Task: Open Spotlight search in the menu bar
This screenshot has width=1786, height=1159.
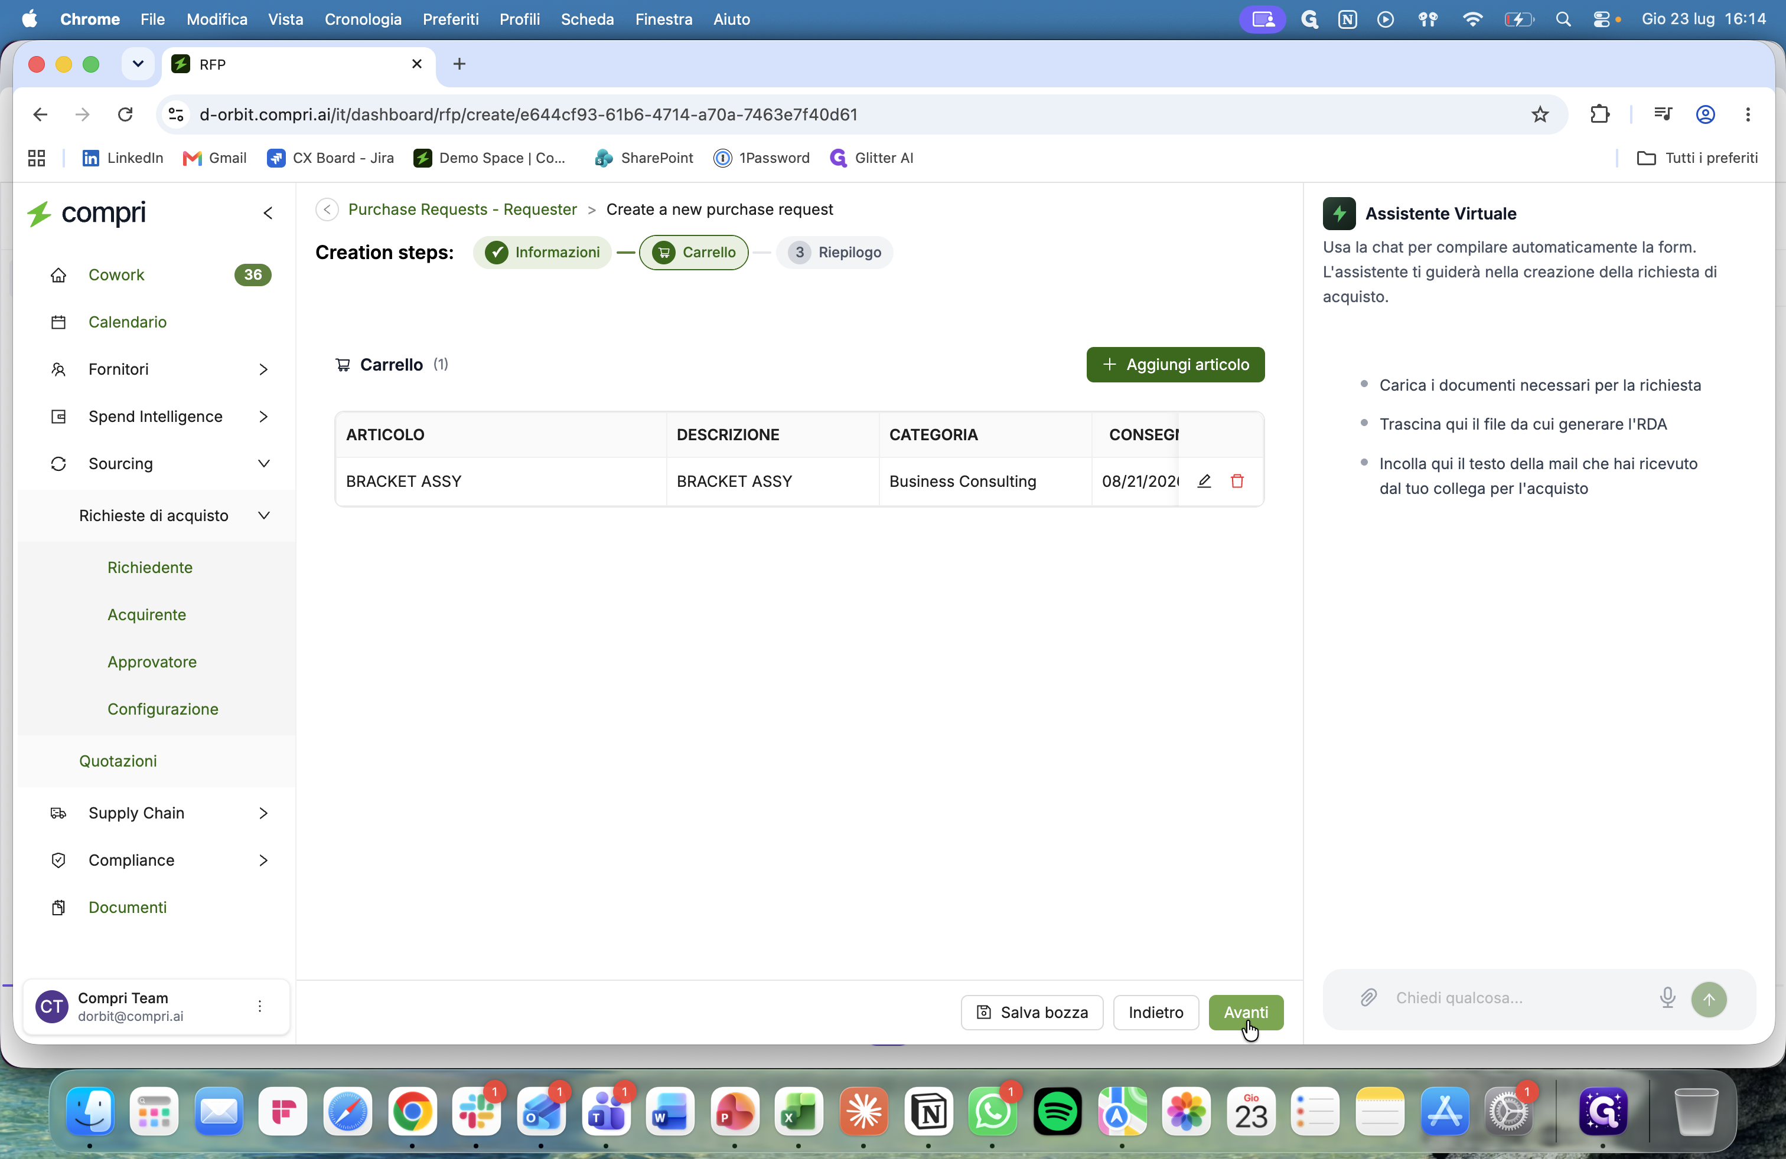Action: click(x=1563, y=19)
